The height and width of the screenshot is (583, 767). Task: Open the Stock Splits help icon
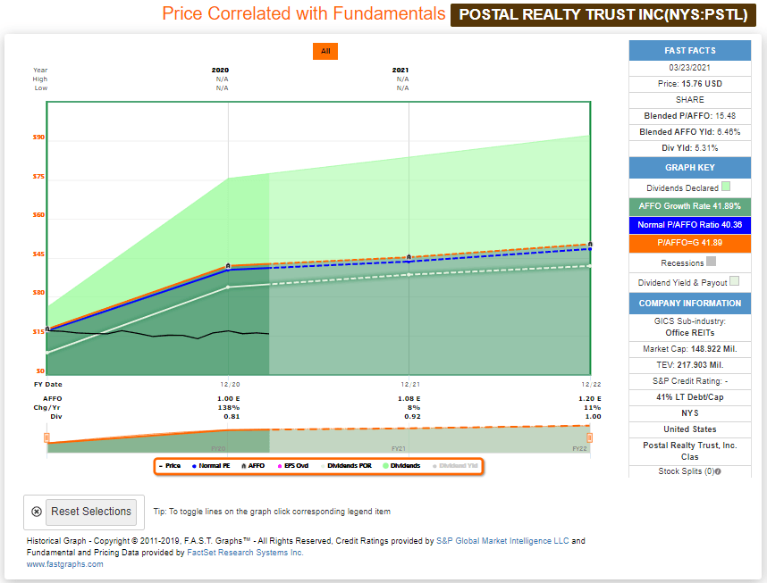tap(718, 471)
